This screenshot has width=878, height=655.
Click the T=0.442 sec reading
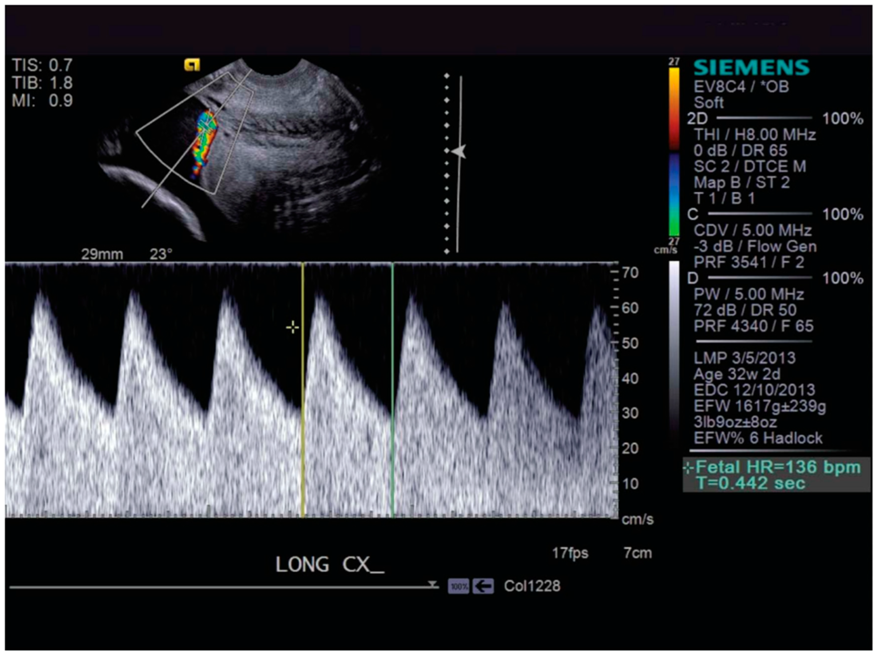[x=751, y=483]
